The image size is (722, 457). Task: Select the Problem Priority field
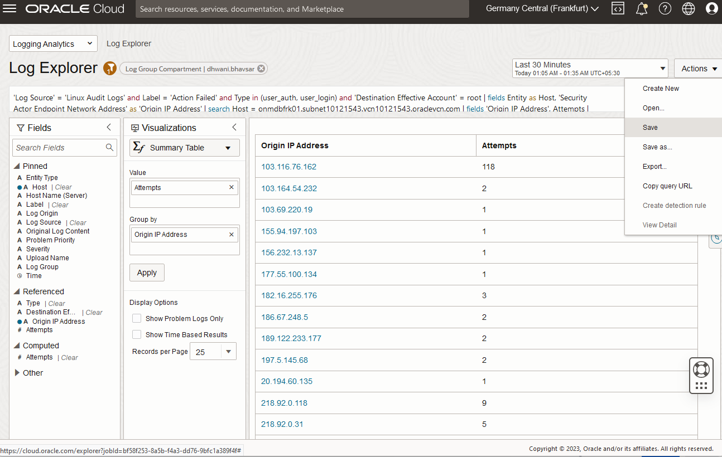coord(50,240)
